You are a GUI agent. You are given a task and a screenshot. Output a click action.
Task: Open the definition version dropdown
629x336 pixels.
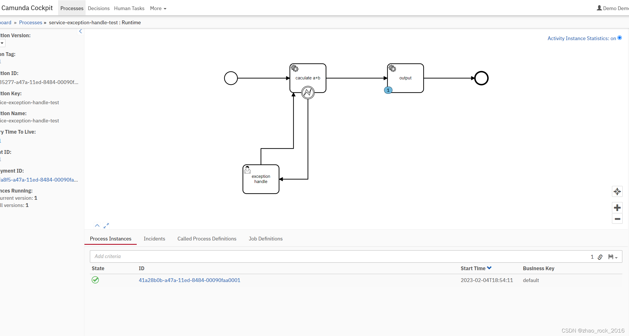coord(2,43)
